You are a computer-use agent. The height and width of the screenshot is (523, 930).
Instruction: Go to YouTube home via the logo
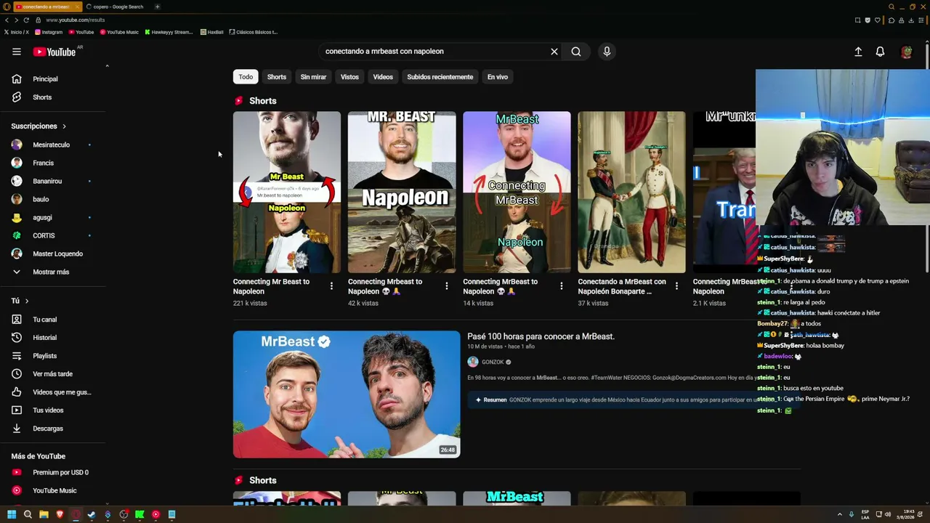tap(54, 52)
